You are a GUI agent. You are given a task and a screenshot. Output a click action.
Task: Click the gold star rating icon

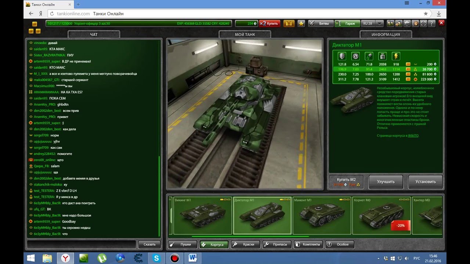301,23
